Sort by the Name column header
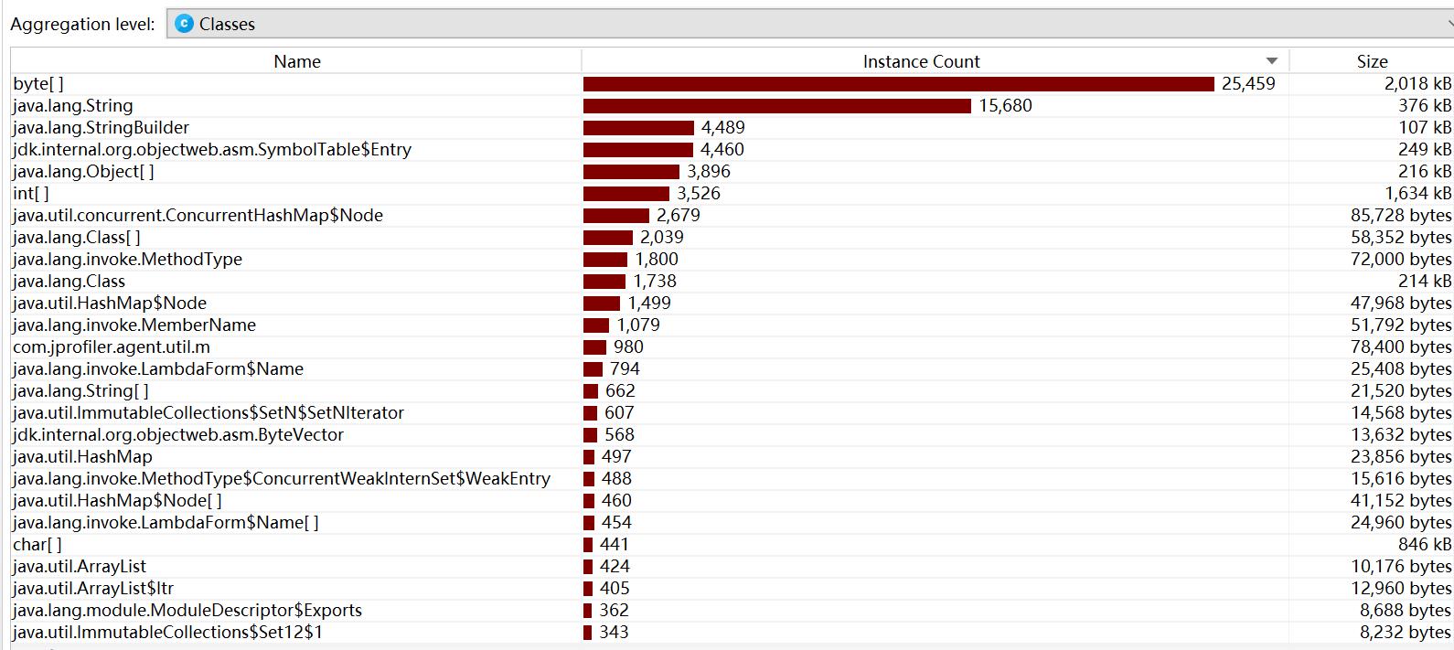The image size is (1454, 650). 296,61
